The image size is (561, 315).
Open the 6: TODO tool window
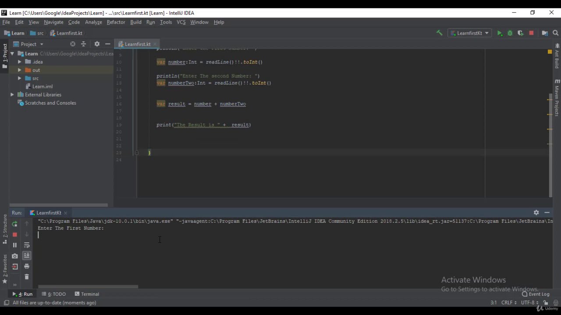(54, 294)
